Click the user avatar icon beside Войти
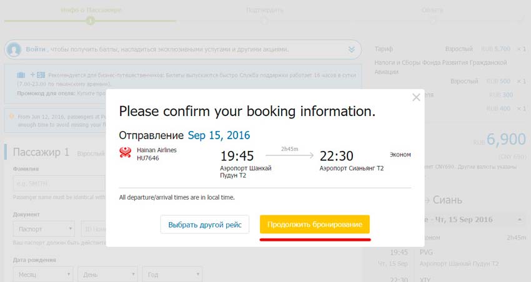Viewport: 531px width, 282px height. coord(14,49)
